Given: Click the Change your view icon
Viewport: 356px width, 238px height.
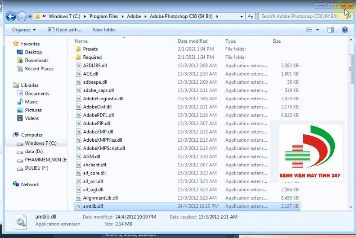Looking at the screenshot, I should click(x=309, y=30).
